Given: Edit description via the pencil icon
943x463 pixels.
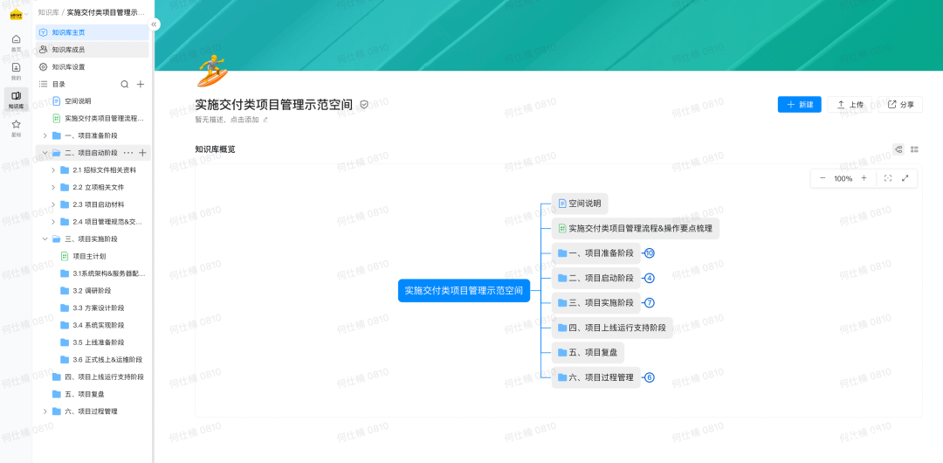Looking at the screenshot, I should click(x=265, y=120).
